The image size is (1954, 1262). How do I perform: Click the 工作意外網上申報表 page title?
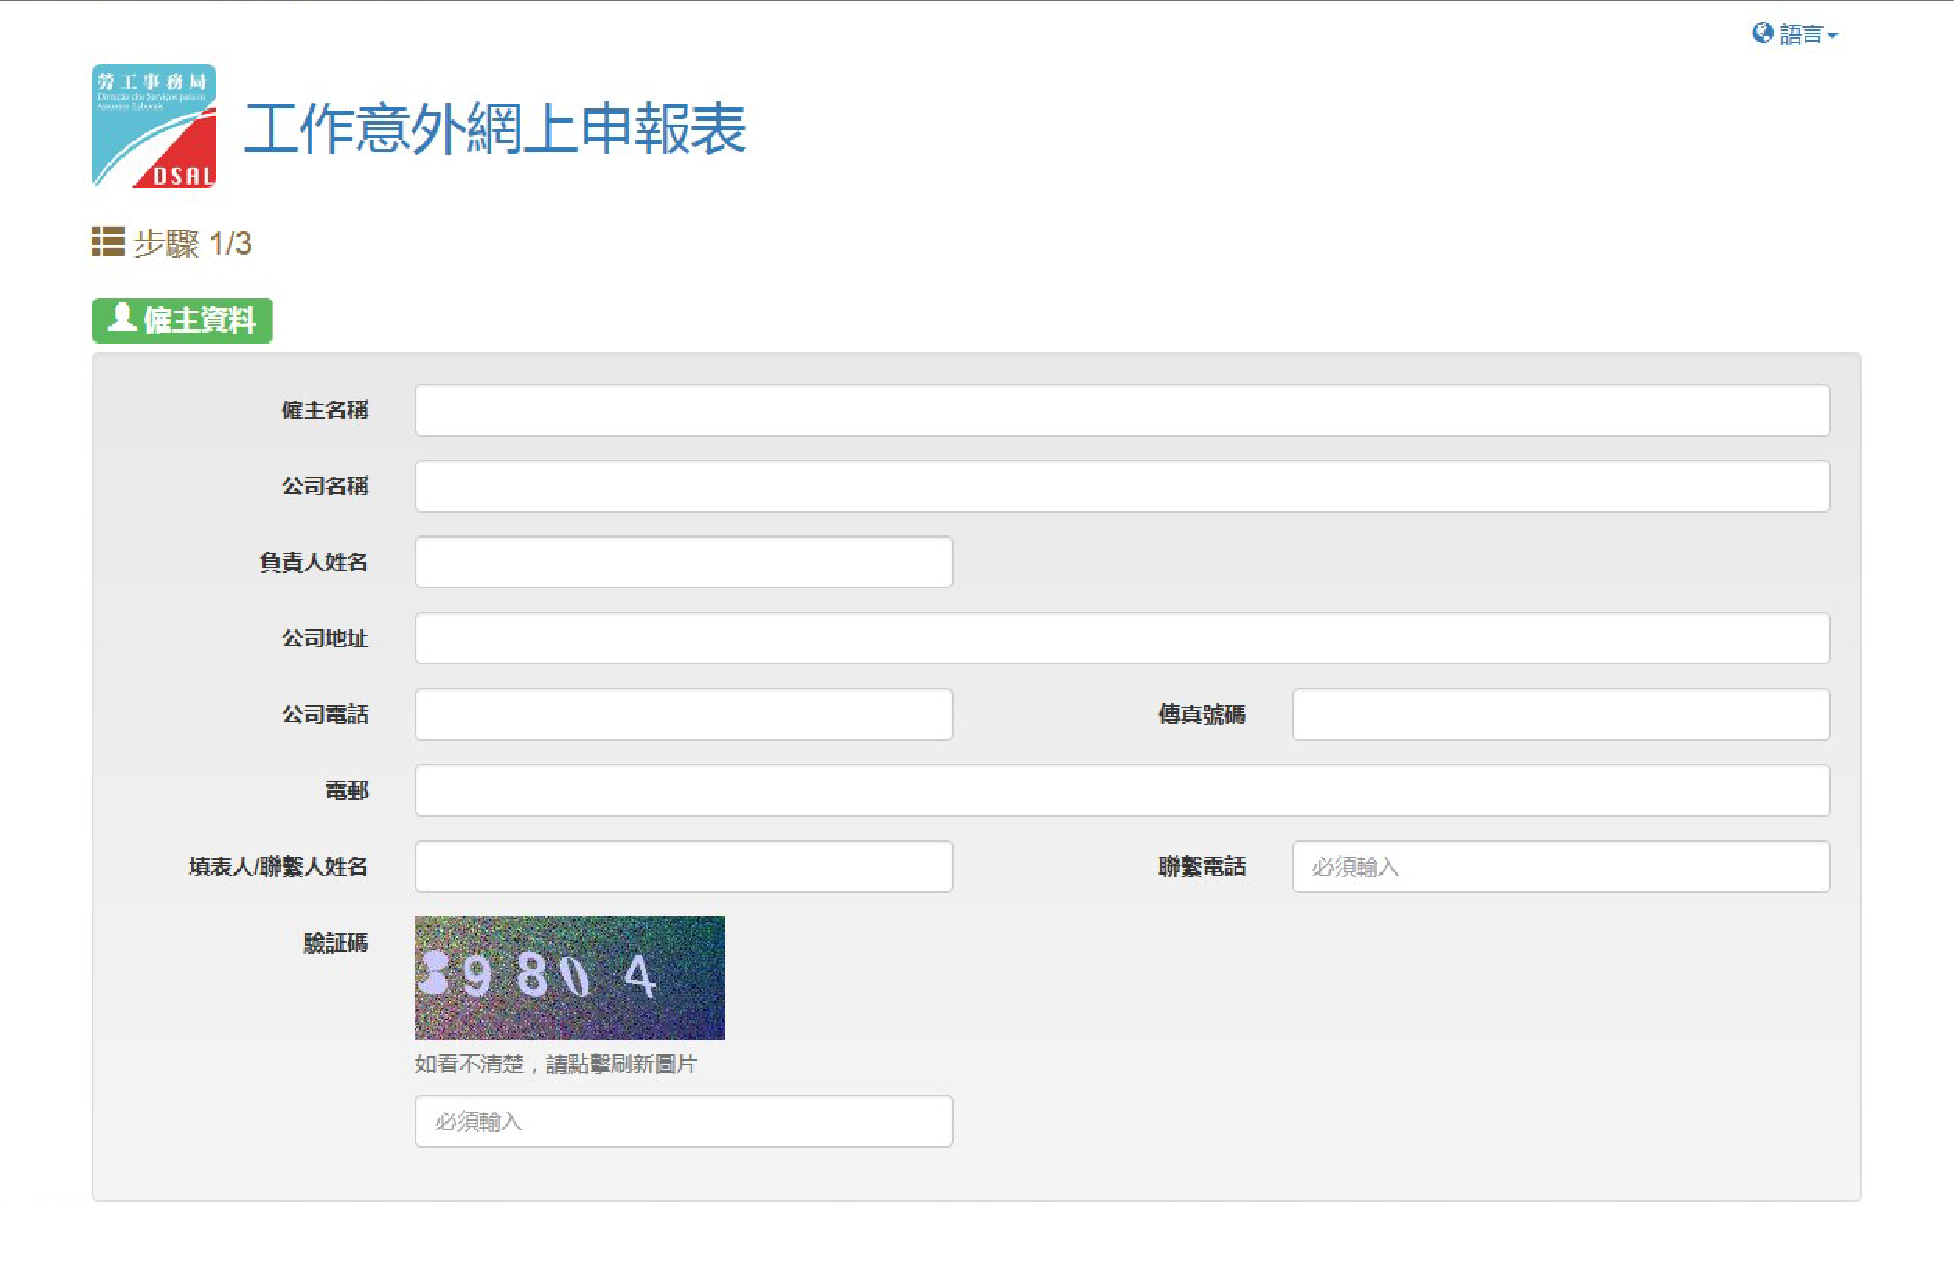tap(495, 129)
